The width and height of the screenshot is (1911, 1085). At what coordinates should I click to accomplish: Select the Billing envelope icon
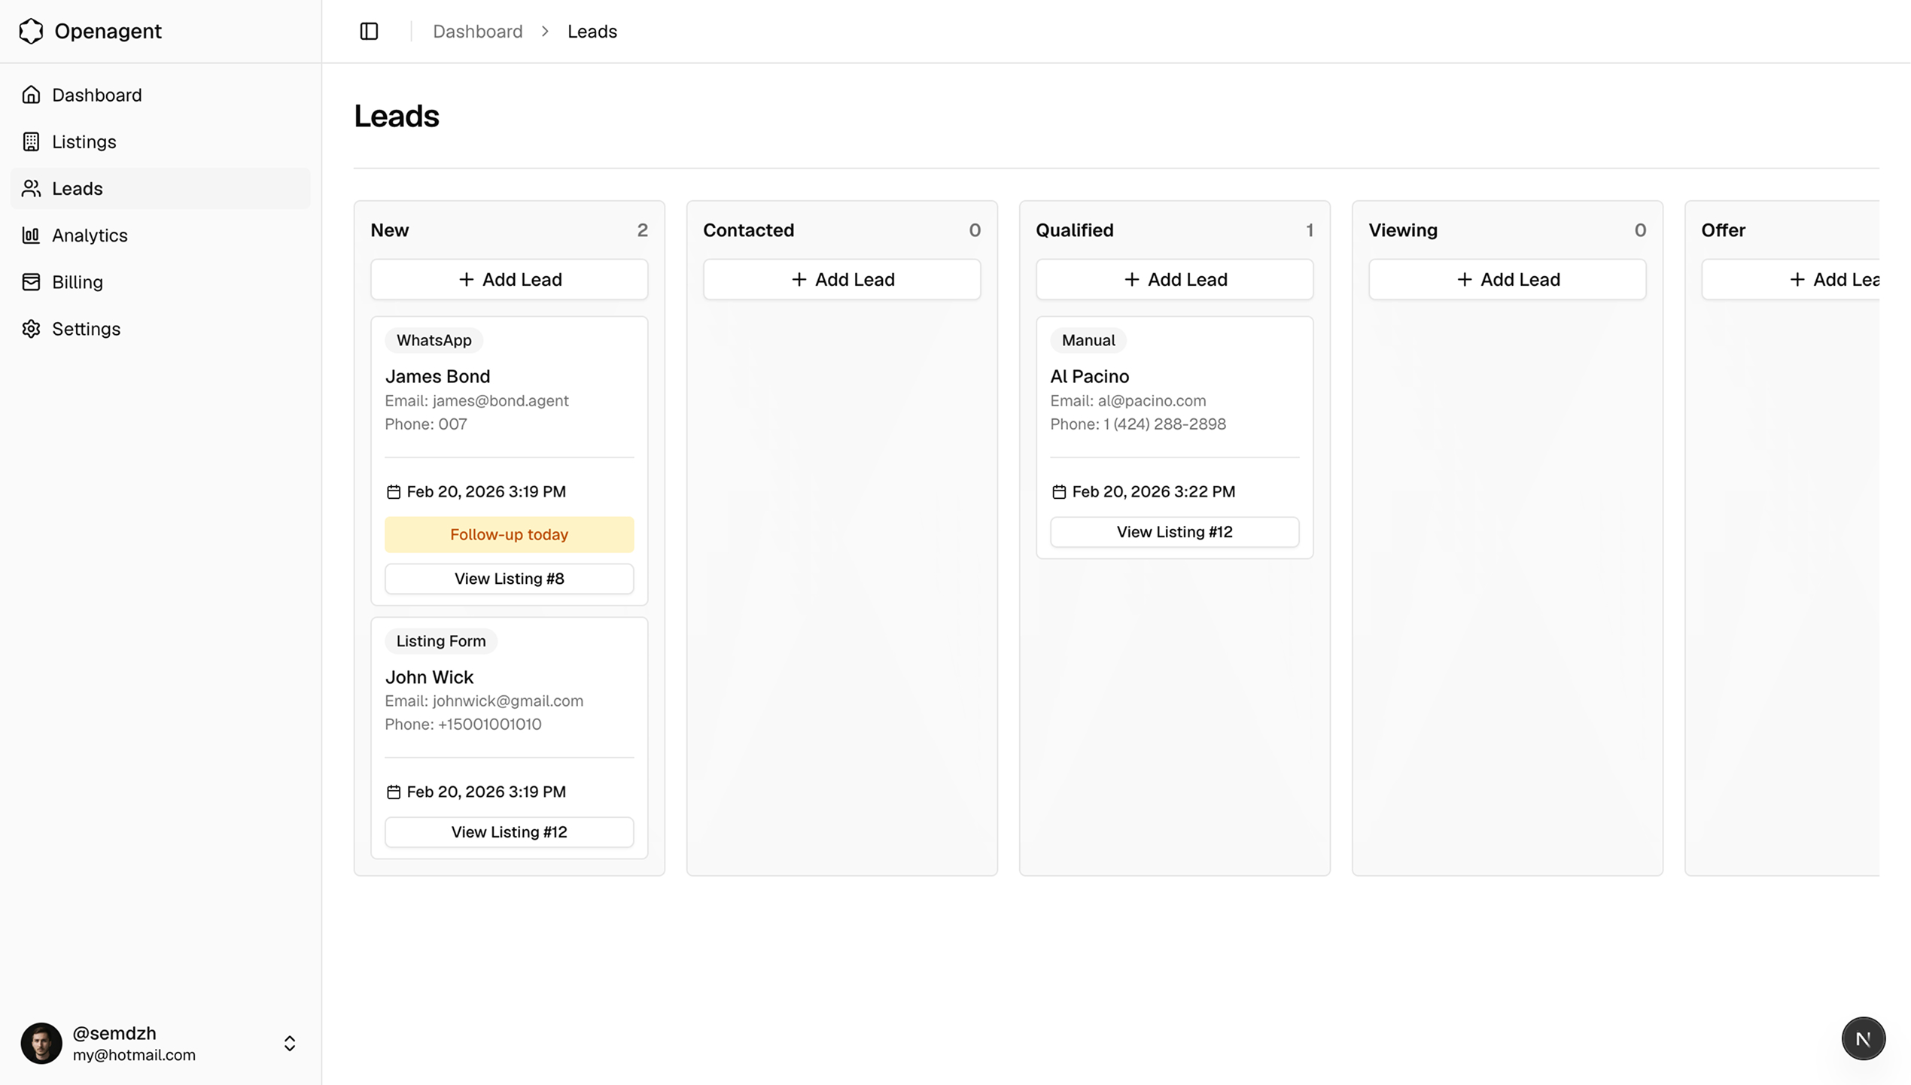(x=31, y=281)
